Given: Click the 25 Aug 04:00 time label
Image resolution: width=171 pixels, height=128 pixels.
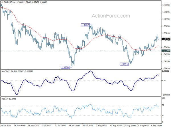Looking at the screenshot, I should [143, 126].
